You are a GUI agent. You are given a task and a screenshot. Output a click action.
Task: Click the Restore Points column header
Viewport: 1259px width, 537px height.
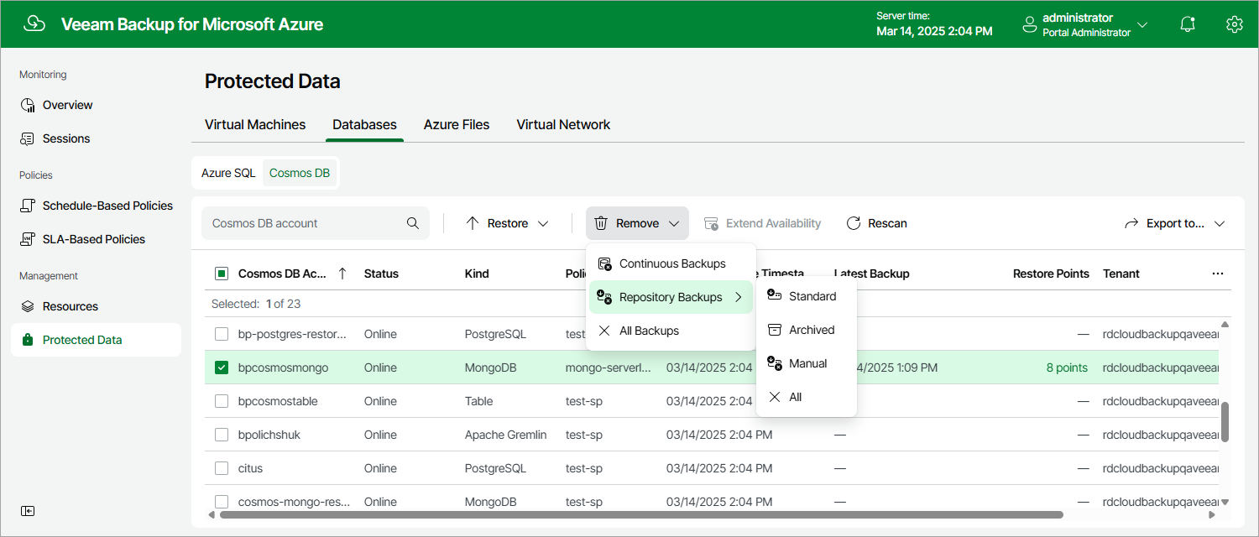1051,274
